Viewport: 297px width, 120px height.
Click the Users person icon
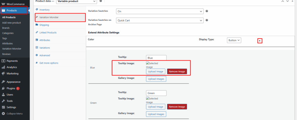click(3, 95)
